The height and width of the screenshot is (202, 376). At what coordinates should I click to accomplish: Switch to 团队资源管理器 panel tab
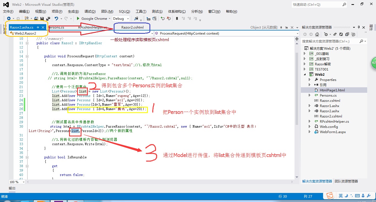pos(346,181)
